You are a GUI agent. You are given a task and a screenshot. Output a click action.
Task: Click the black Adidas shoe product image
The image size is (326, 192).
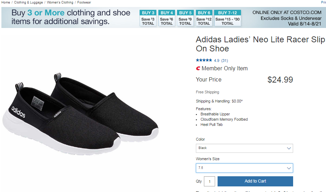(80, 112)
